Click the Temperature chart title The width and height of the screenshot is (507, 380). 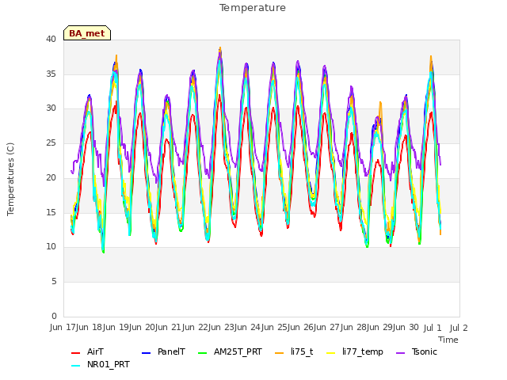point(253,8)
